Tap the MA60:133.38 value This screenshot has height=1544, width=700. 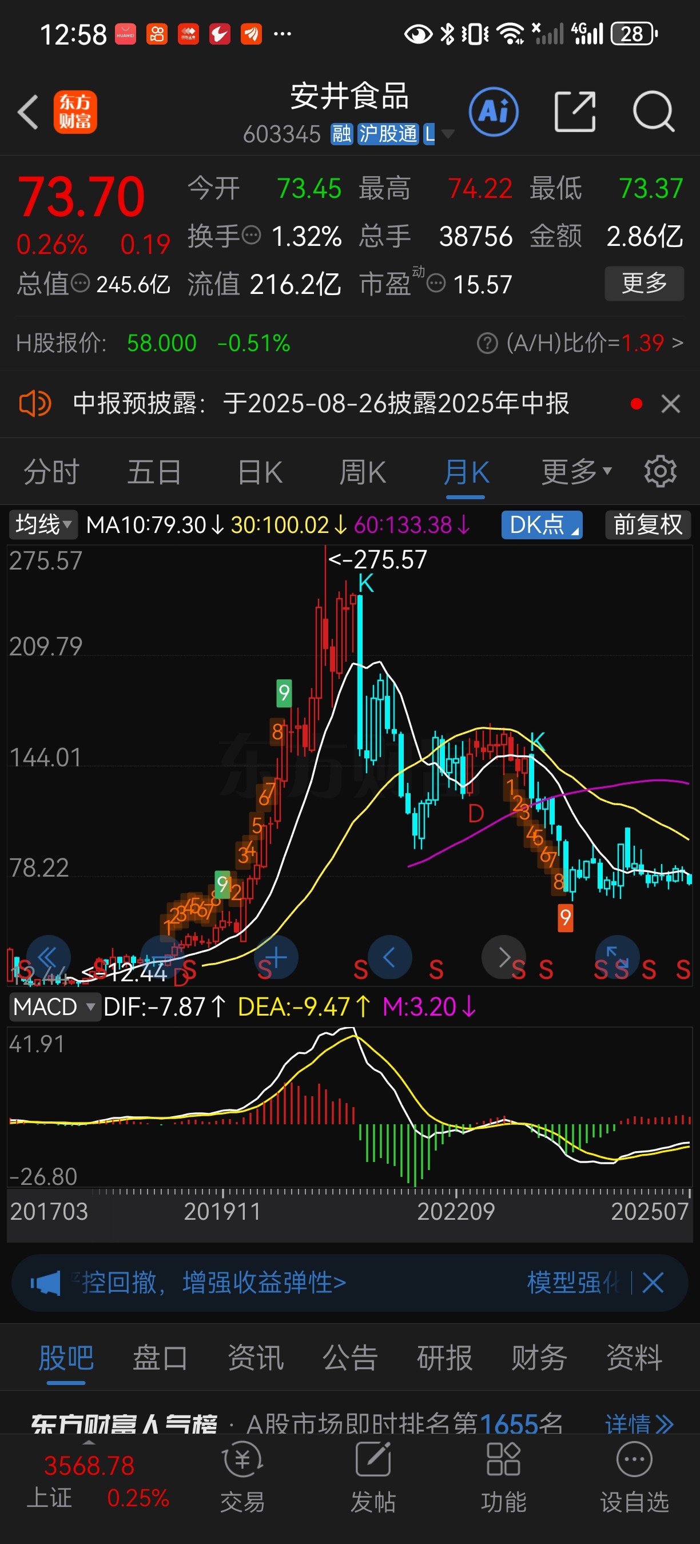412,525
